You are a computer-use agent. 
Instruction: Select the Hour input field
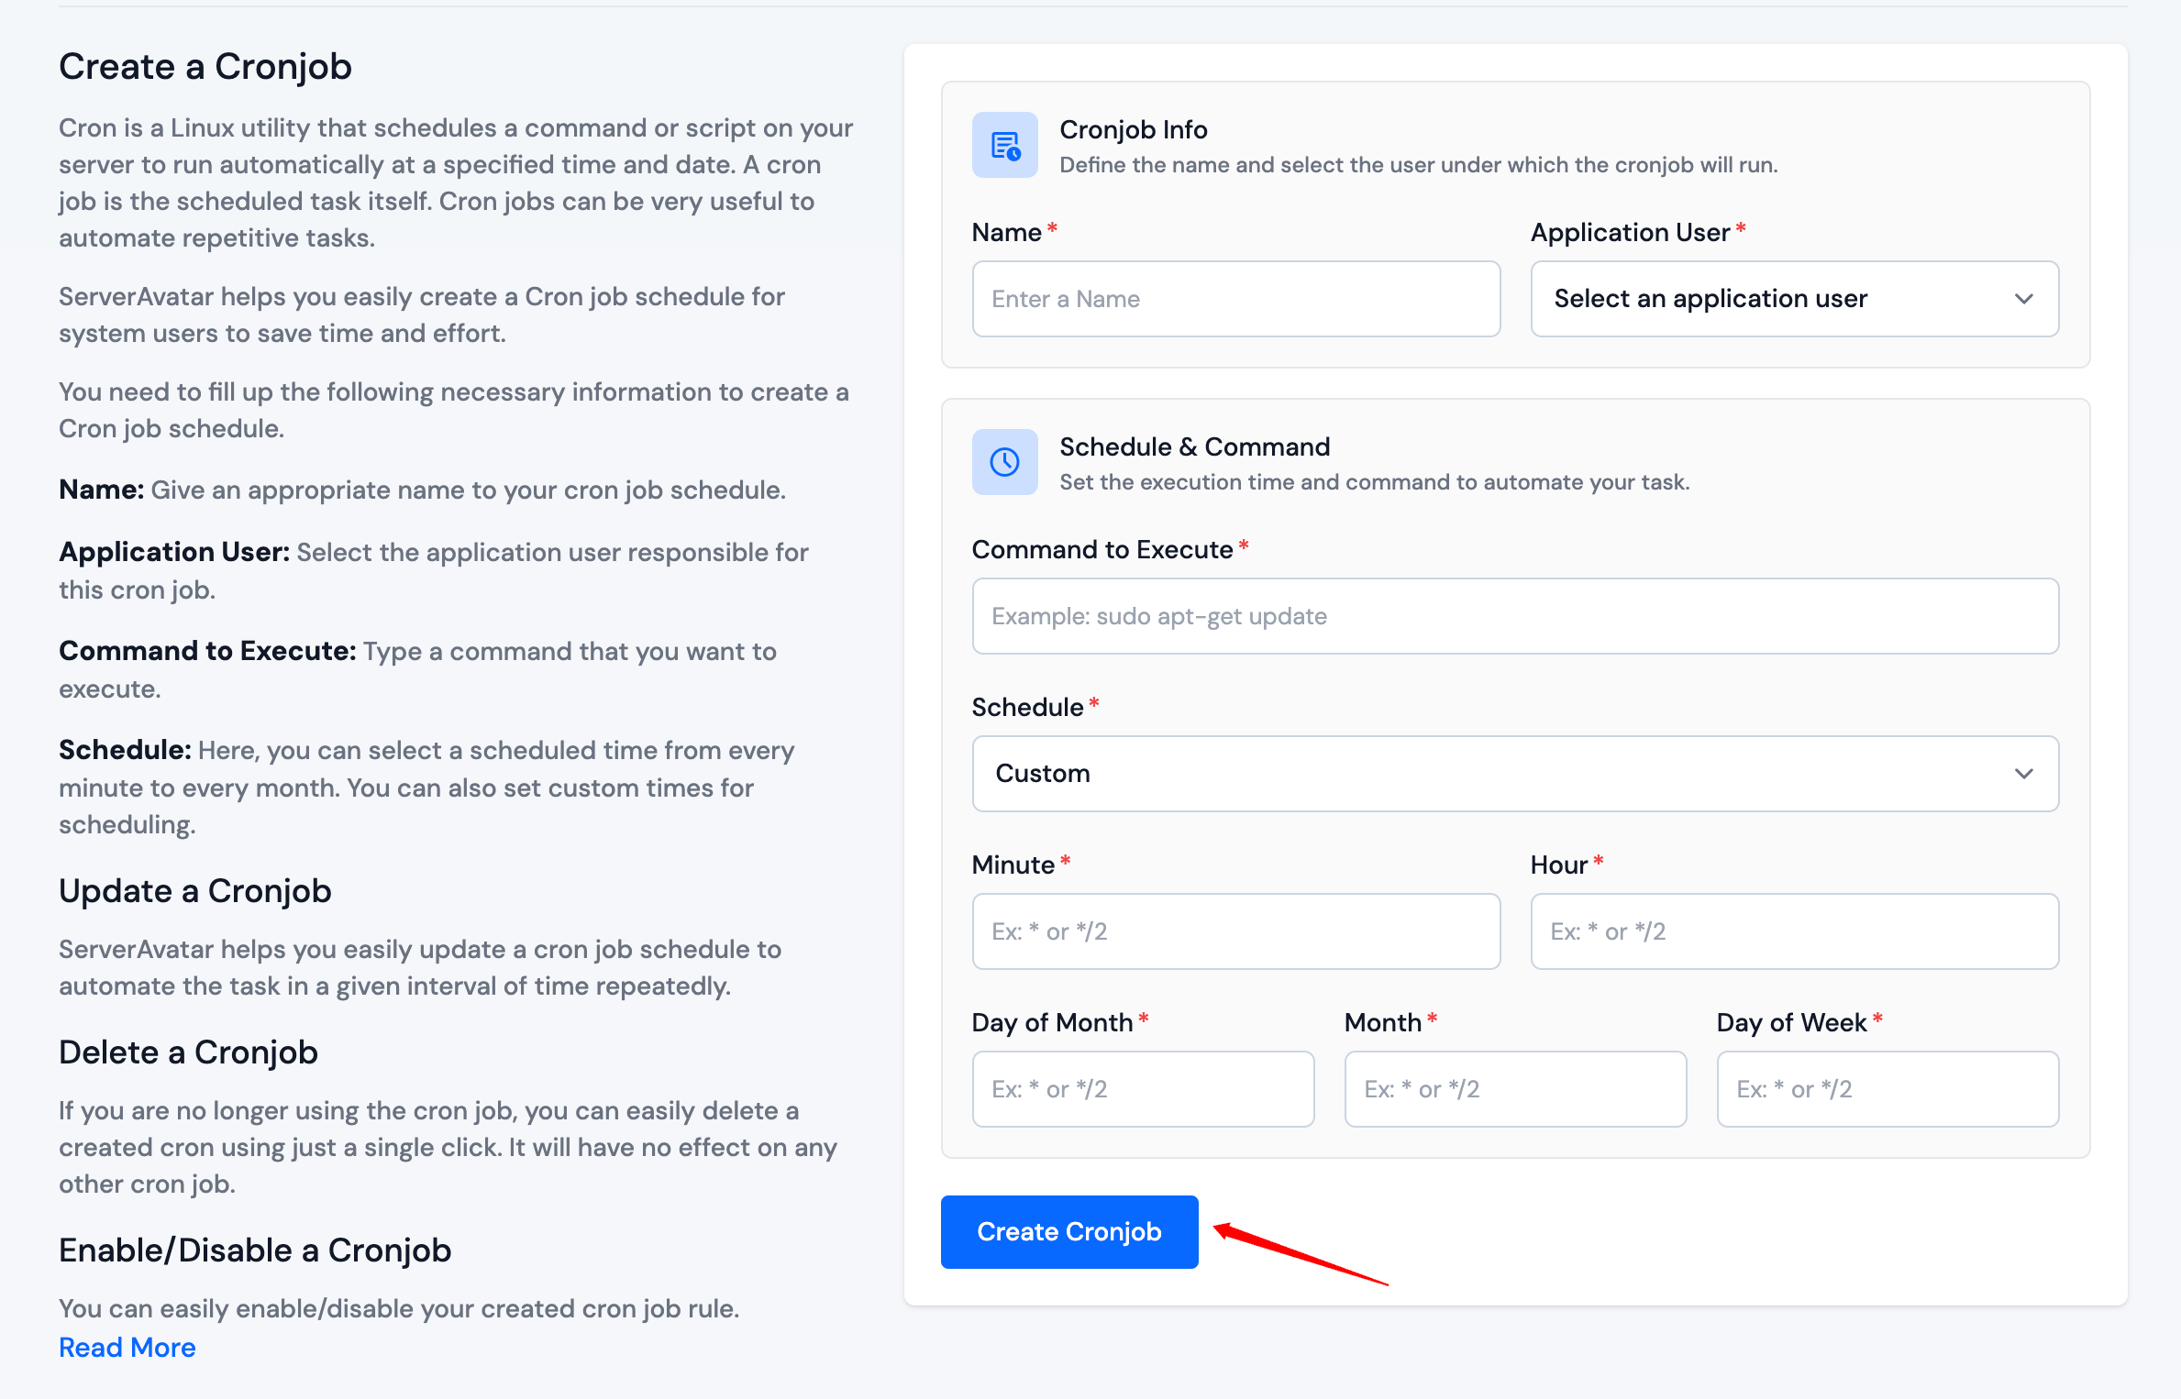[1794, 931]
